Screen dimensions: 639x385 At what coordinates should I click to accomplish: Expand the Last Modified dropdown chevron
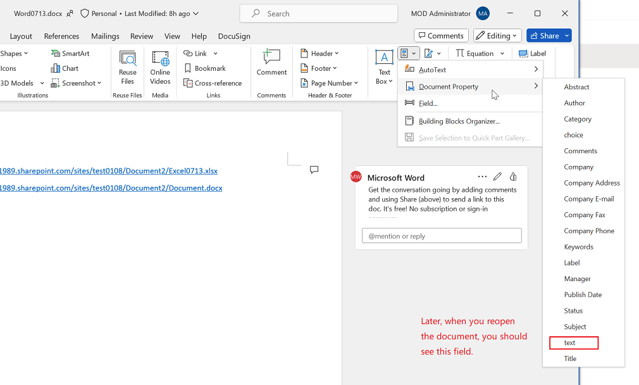tap(195, 13)
